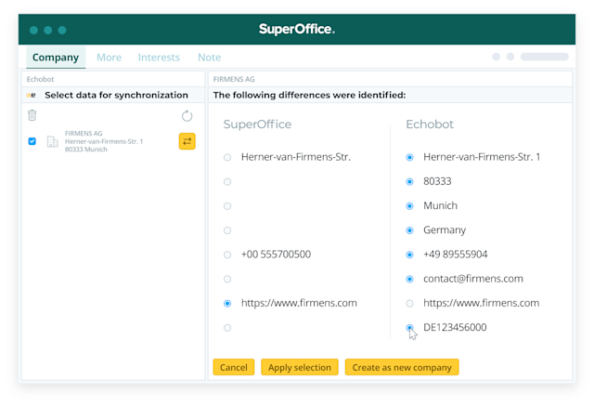Click the '80333 Munich' line in list
Image resolution: width=594 pixels, height=406 pixels.
click(x=86, y=150)
